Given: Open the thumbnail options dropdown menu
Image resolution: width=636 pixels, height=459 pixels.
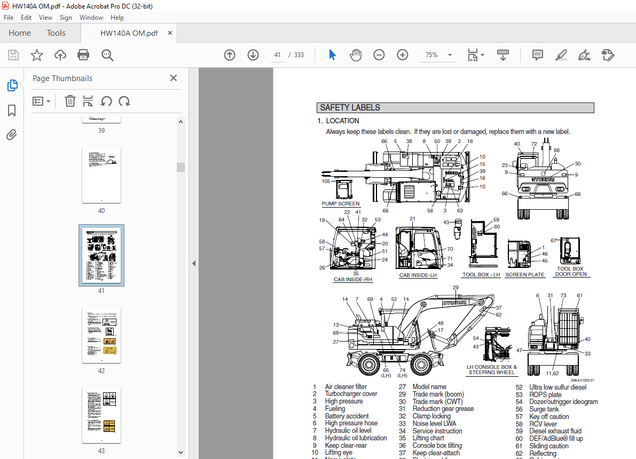Looking at the screenshot, I should 42,101.
